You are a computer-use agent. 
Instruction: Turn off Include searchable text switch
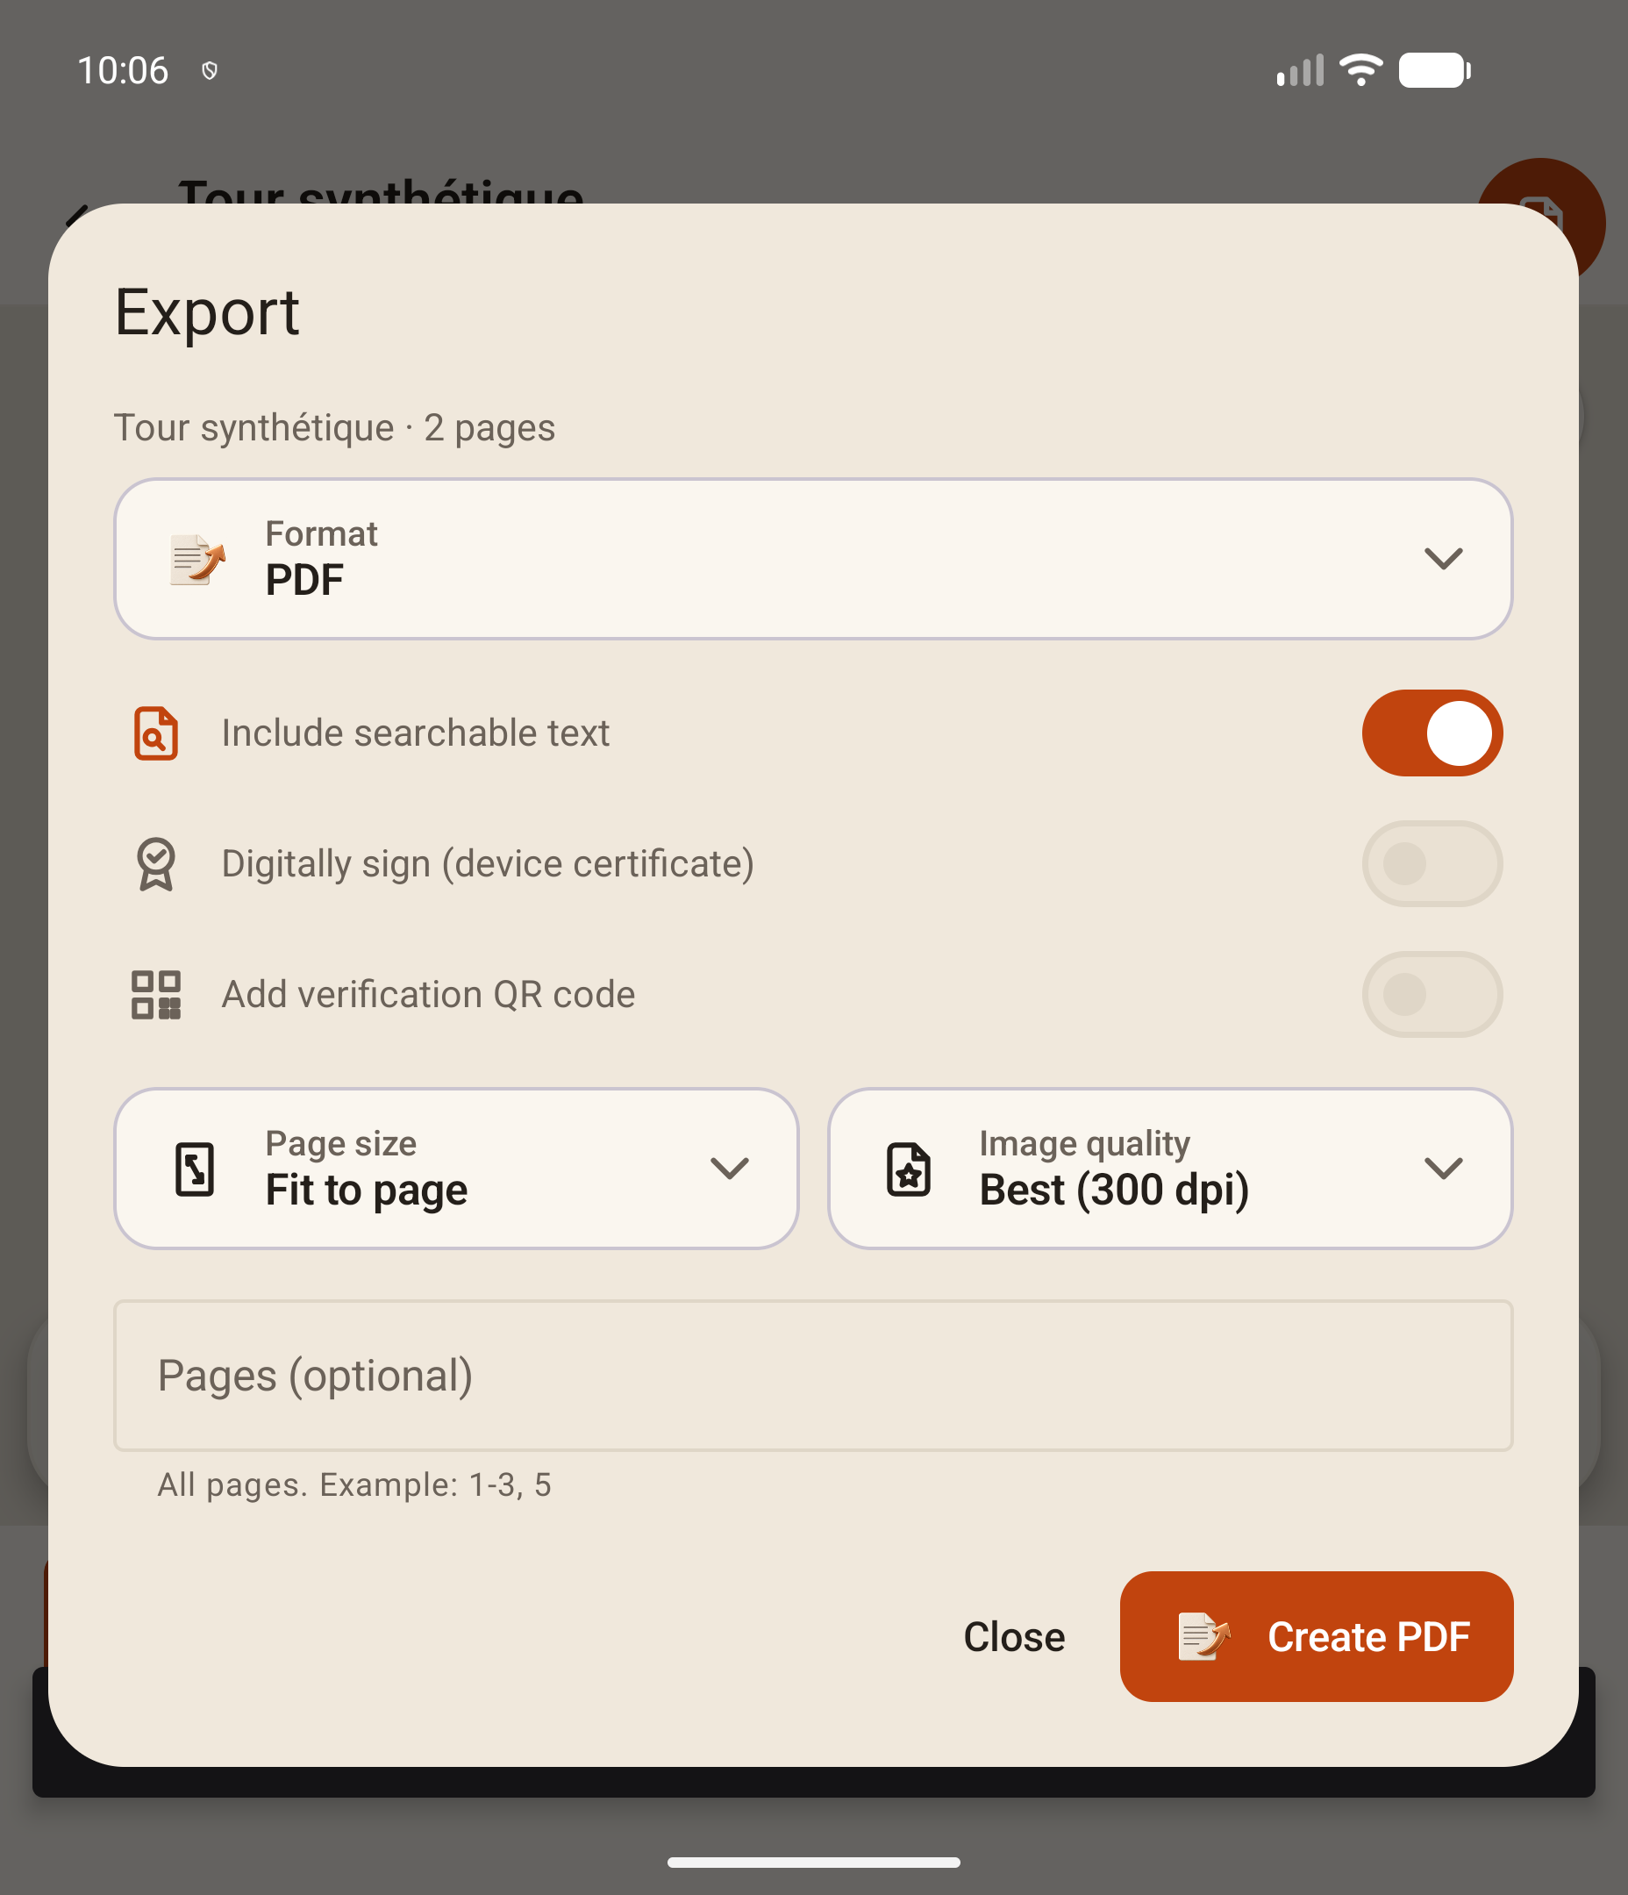click(x=1432, y=733)
